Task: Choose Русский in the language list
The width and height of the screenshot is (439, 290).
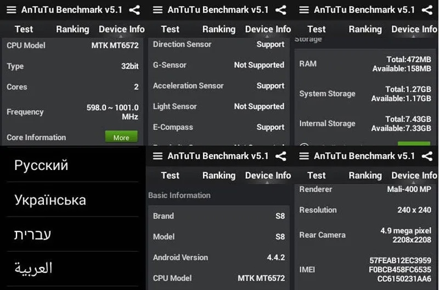Action: [72, 165]
